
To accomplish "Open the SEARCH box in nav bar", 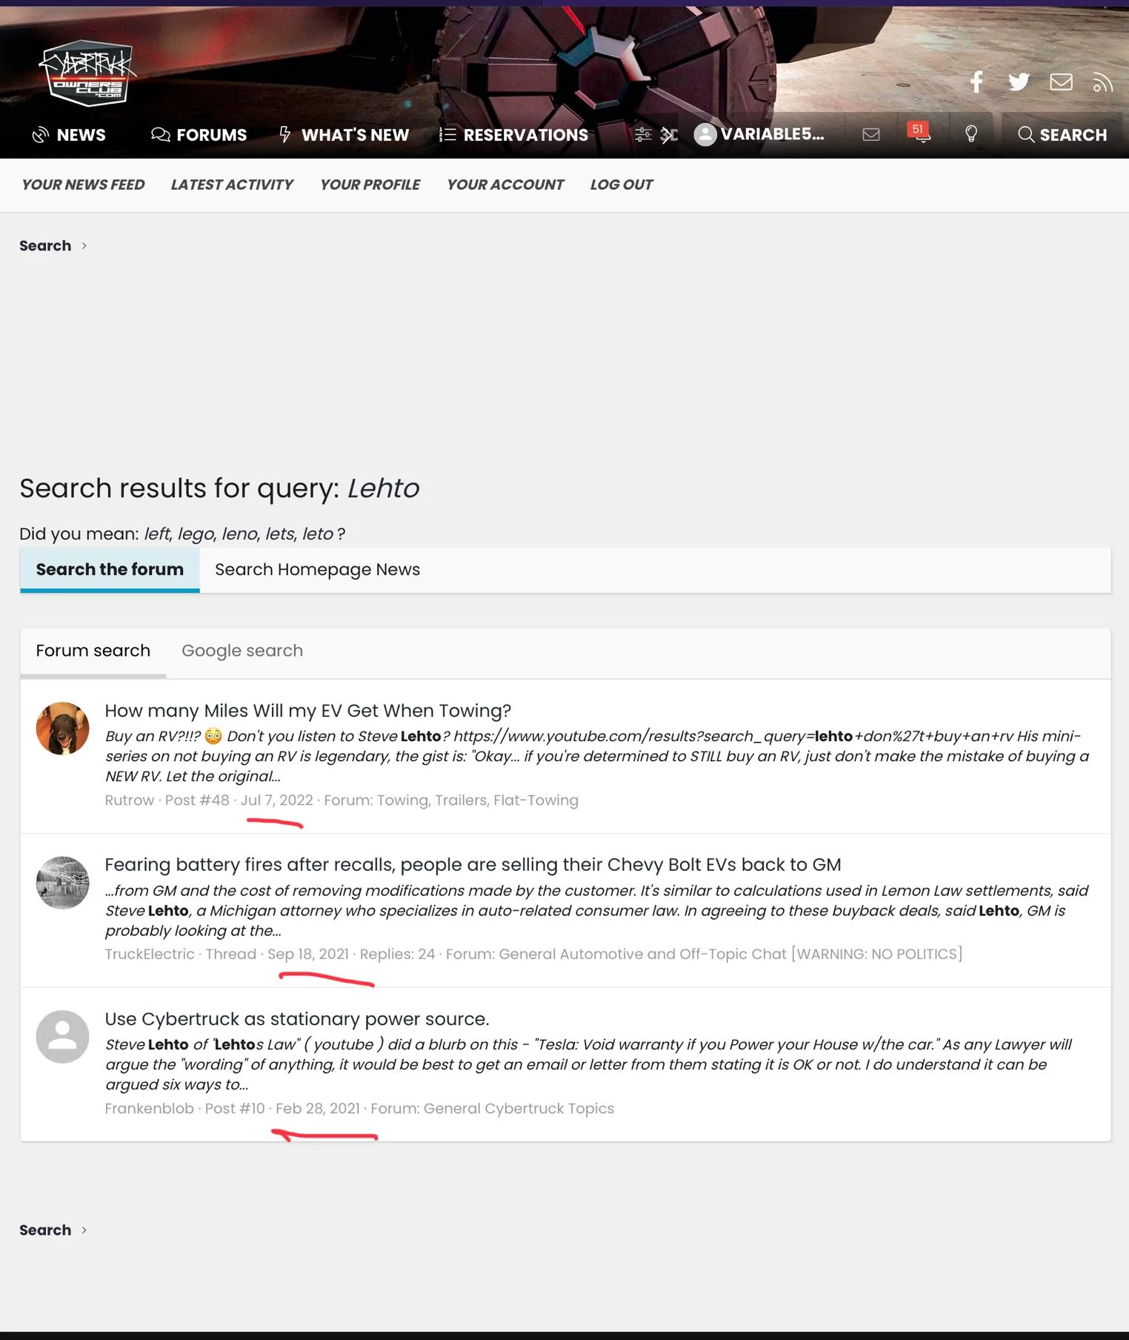I will point(1062,134).
